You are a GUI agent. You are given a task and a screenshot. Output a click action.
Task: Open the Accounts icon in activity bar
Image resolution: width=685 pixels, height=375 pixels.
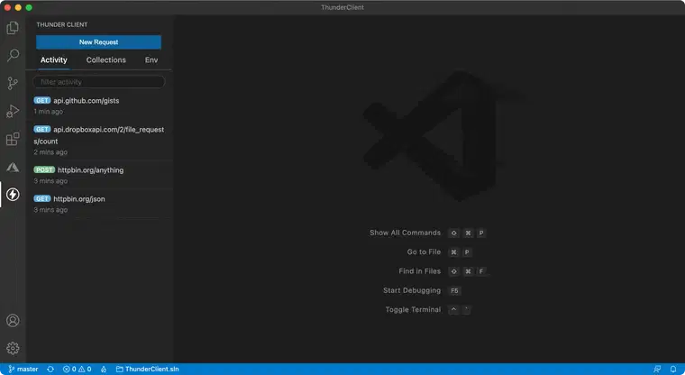click(13, 320)
